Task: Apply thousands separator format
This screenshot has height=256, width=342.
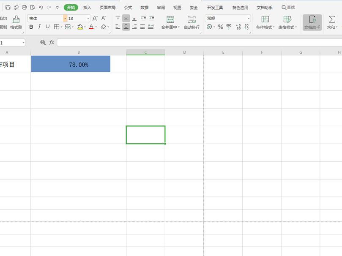Action: tap(229, 27)
